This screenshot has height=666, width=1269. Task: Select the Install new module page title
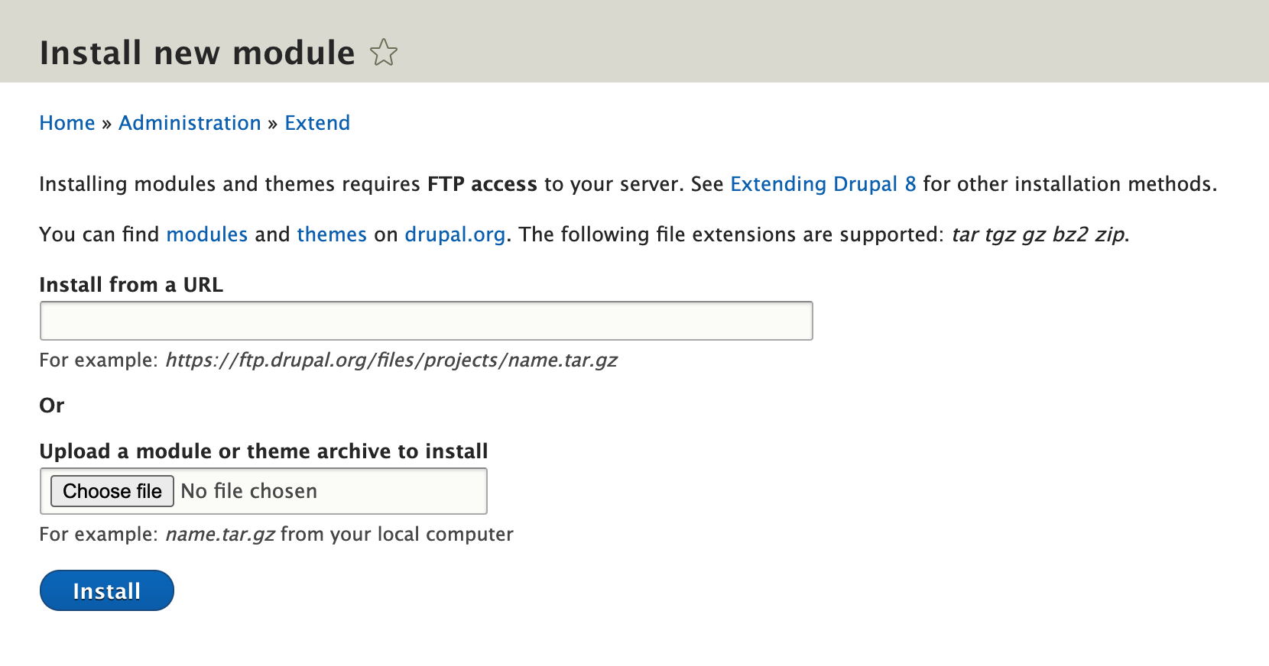[x=197, y=52]
